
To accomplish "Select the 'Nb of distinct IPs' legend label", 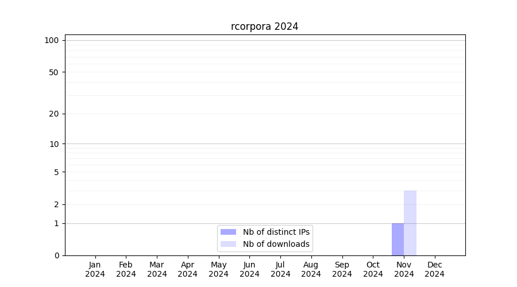I will (x=276, y=232).
